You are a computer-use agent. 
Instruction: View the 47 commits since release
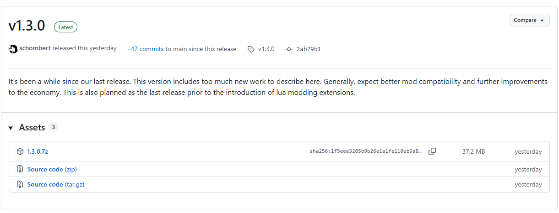coord(147,49)
